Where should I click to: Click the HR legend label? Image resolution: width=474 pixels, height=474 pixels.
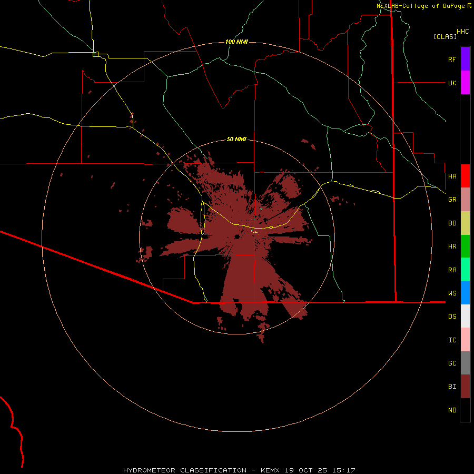click(452, 246)
